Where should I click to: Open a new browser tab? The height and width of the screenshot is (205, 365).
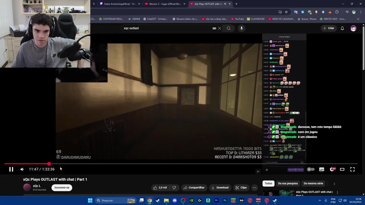[236, 4]
